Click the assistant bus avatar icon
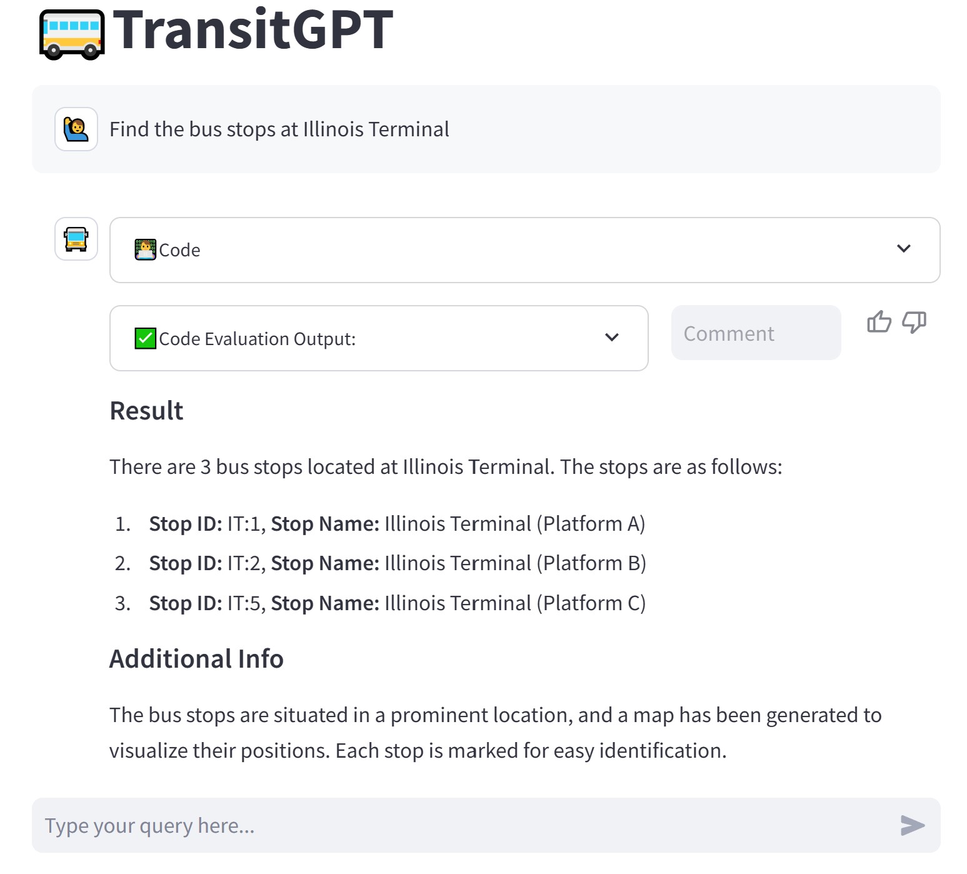The image size is (967, 874). tap(76, 239)
